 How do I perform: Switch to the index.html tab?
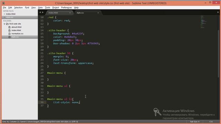click(59, 13)
